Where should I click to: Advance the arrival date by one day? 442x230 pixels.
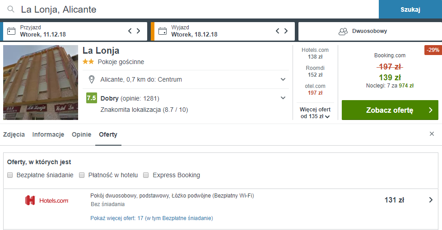pos(139,31)
